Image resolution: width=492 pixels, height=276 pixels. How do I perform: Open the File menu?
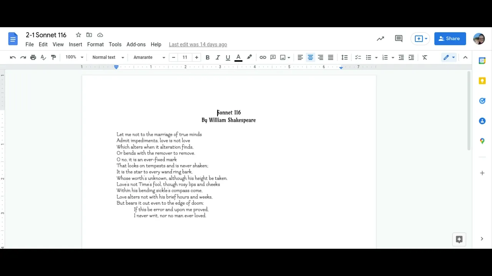[30, 44]
